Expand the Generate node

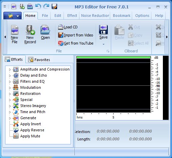[x=10, y=118]
